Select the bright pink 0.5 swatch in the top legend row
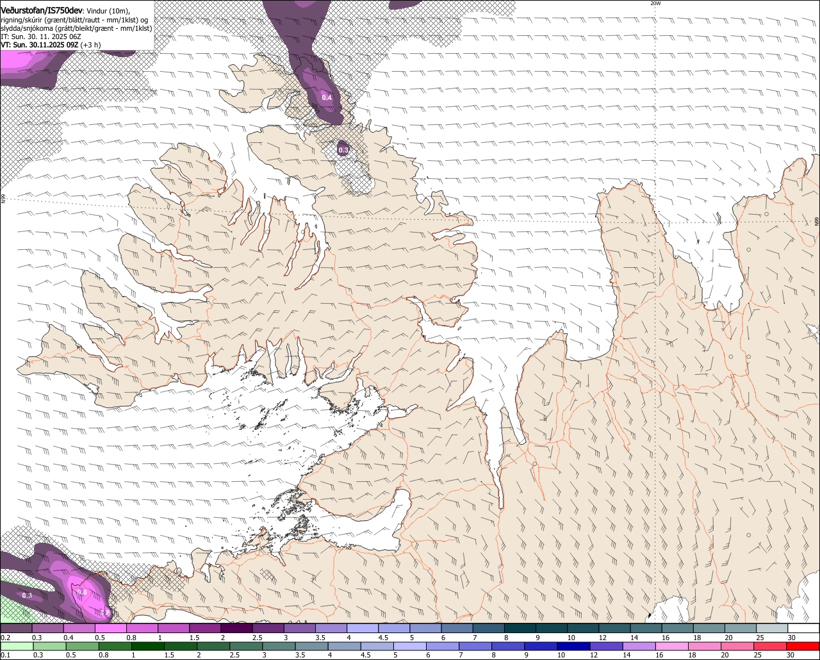Image resolution: width=820 pixels, height=660 pixels. tap(110, 628)
